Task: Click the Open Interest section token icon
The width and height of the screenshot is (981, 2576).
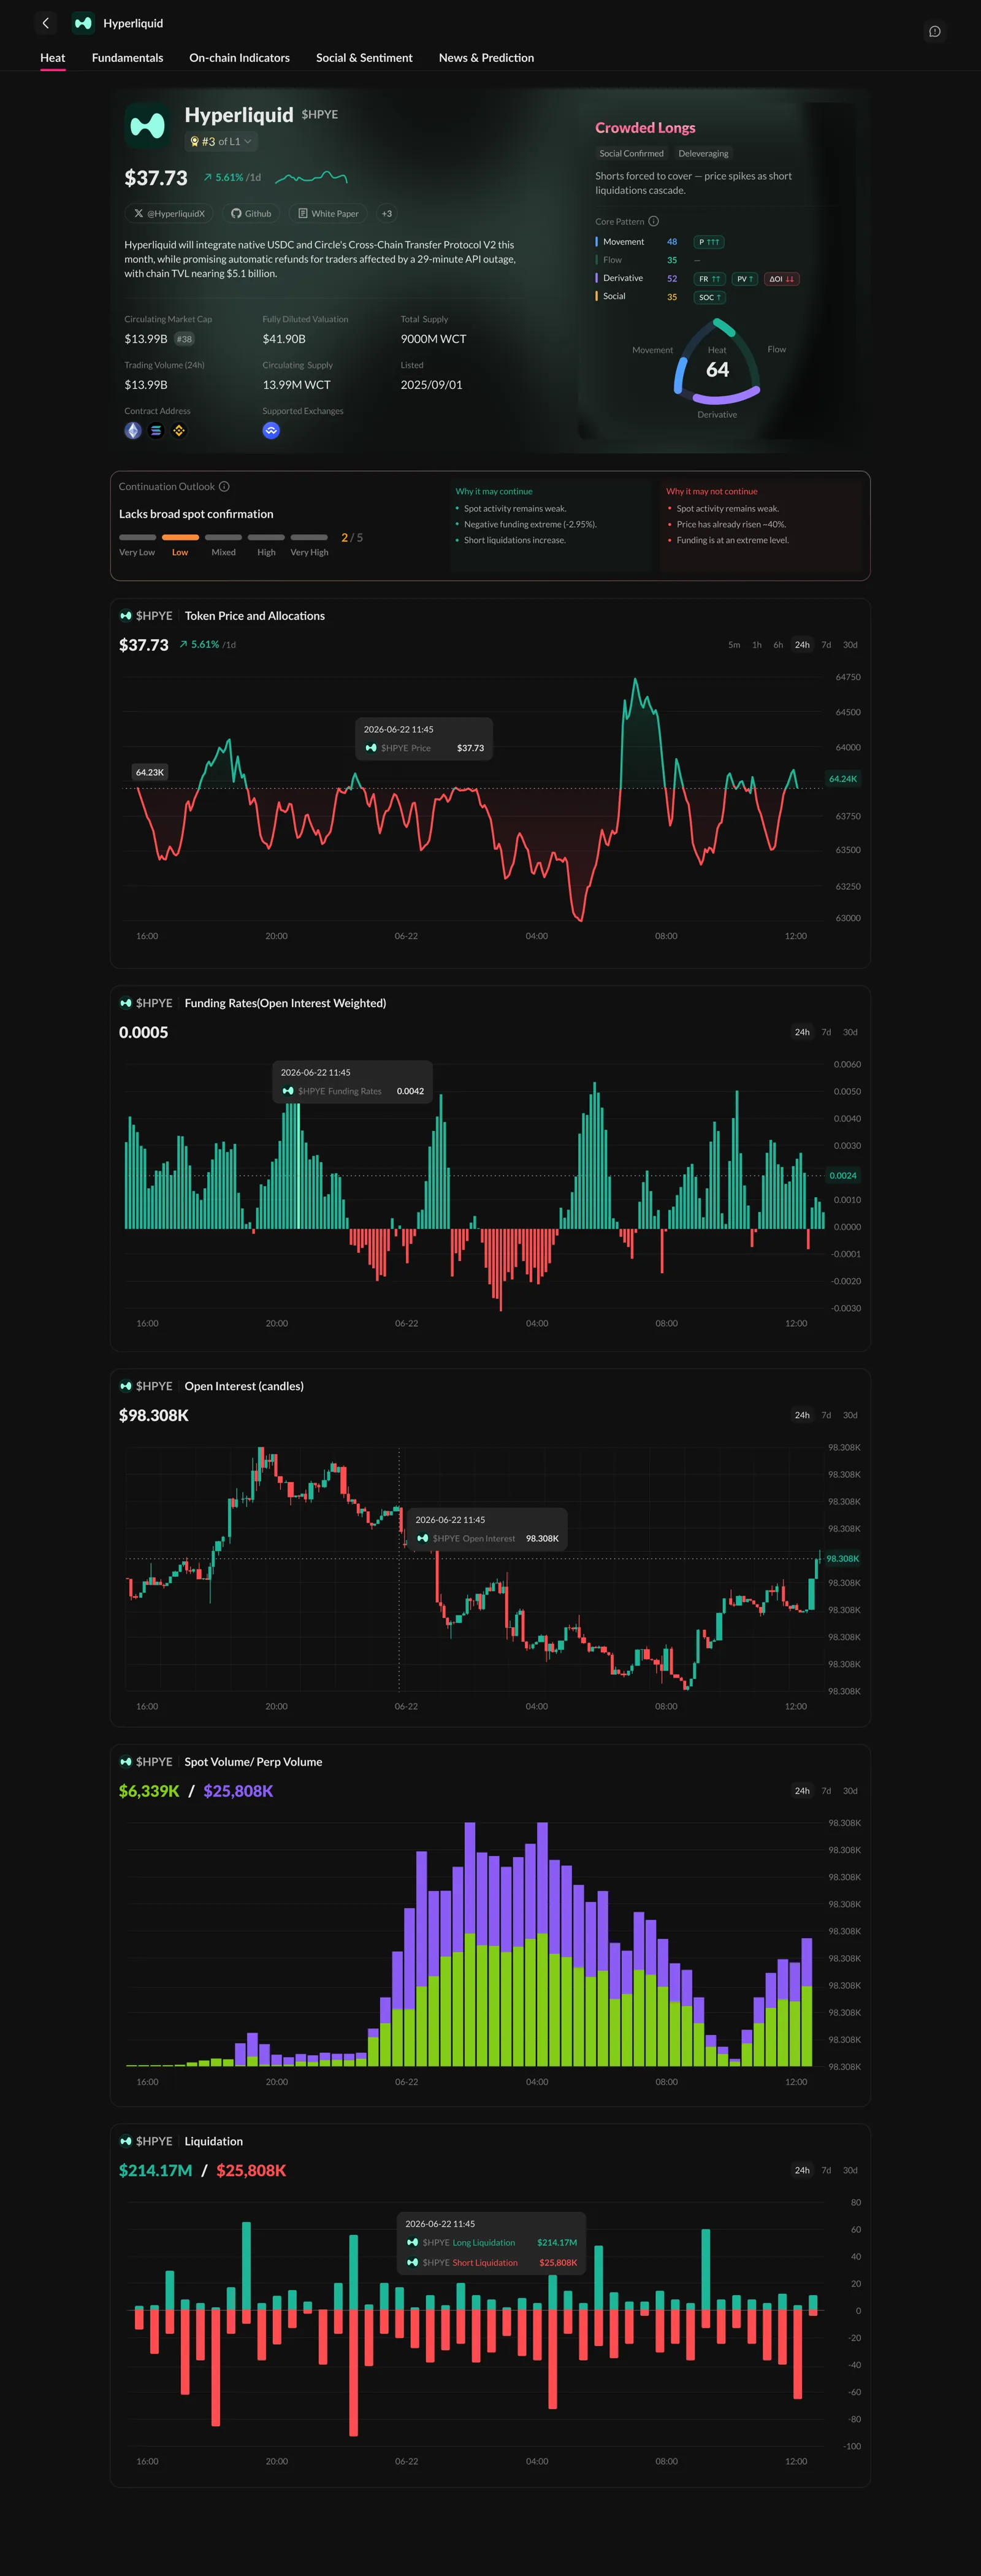Action: 126,1386
